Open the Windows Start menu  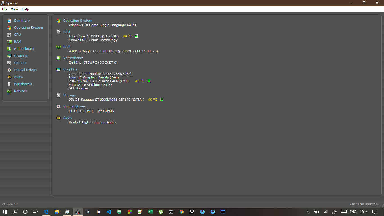pyautogui.click(x=5, y=212)
